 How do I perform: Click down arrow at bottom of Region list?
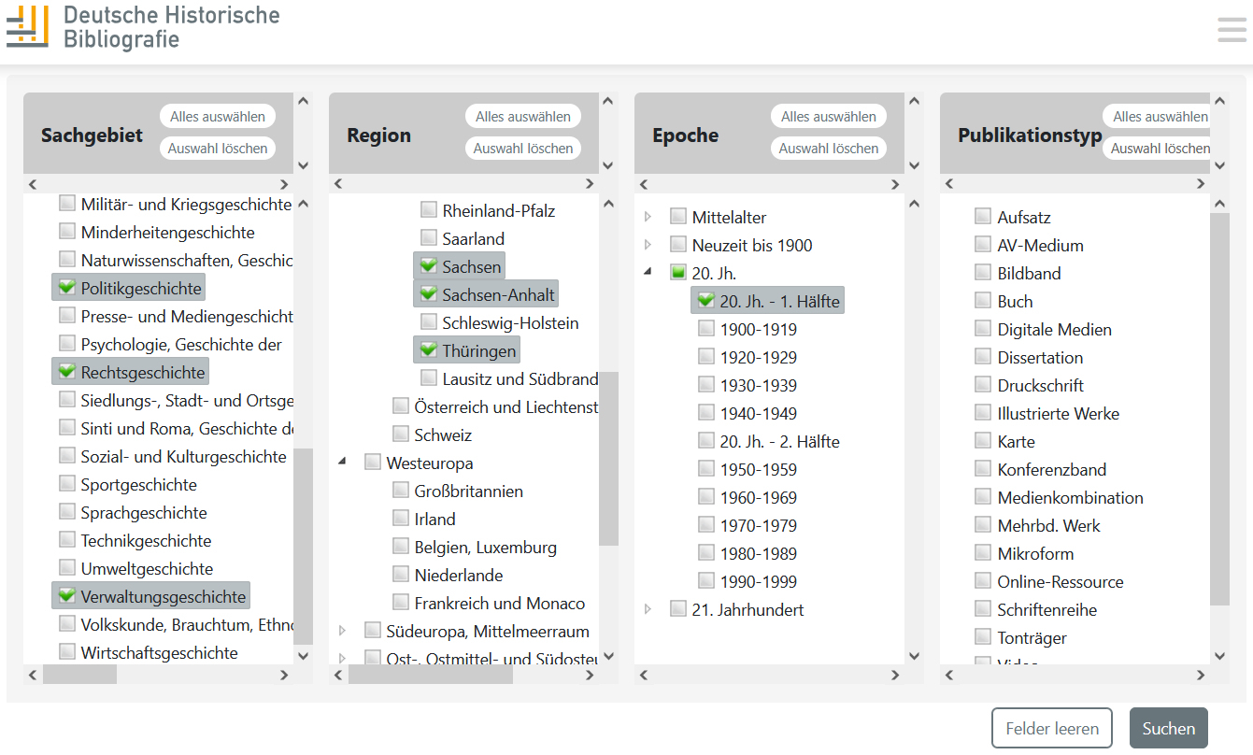(x=608, y=657)
